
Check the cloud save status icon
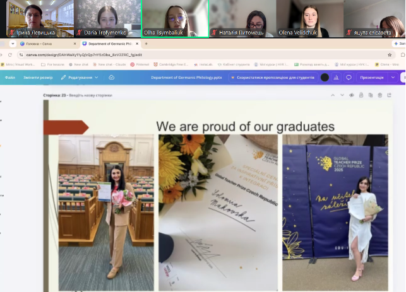111,78
